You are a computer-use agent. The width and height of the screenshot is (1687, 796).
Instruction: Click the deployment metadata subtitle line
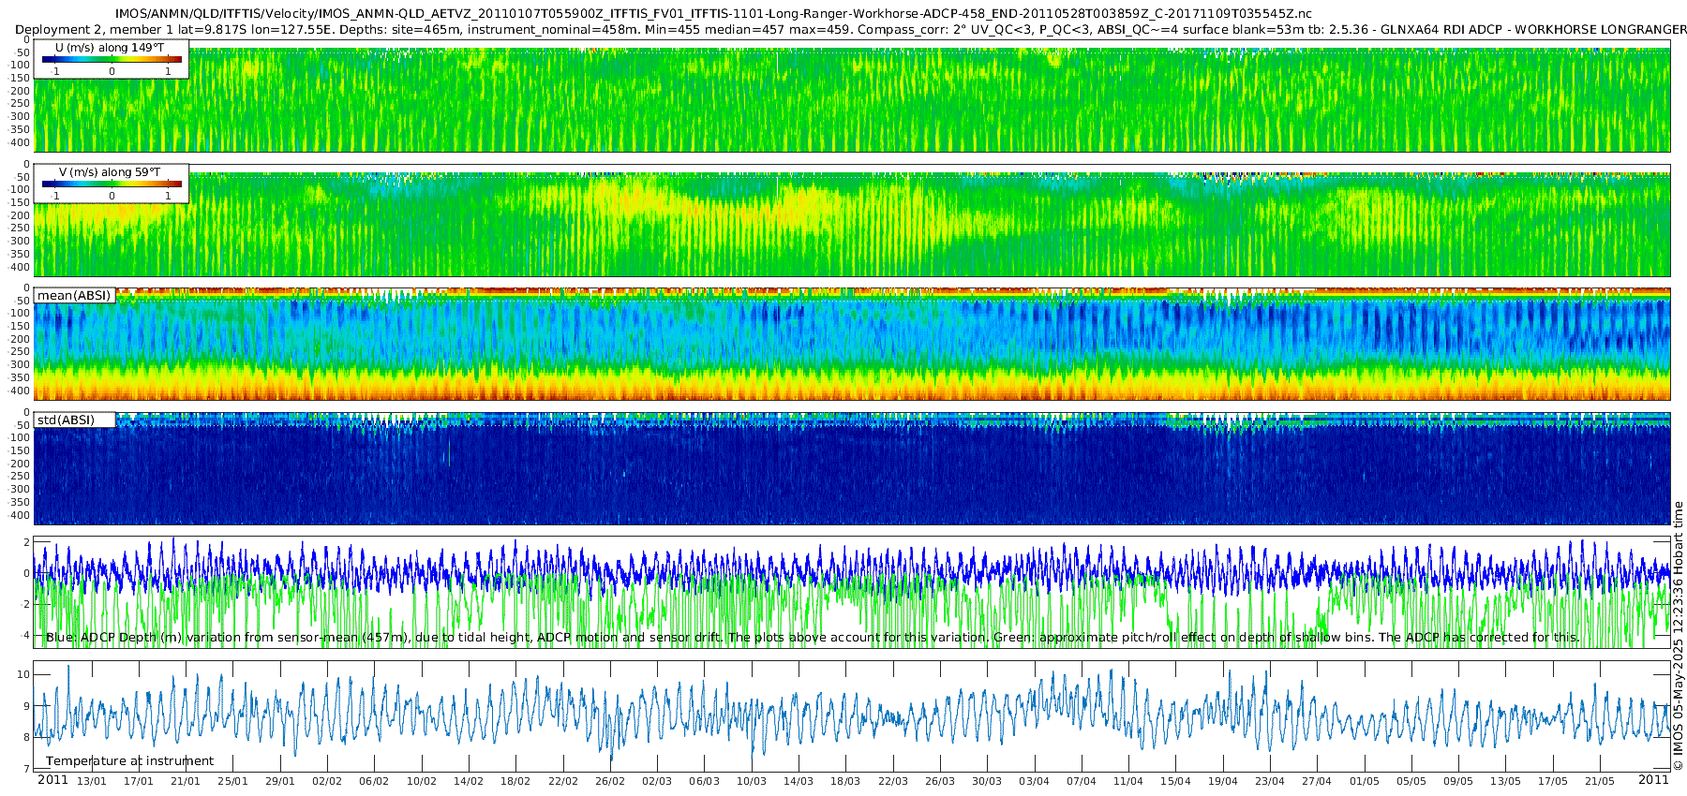[851, 30]
